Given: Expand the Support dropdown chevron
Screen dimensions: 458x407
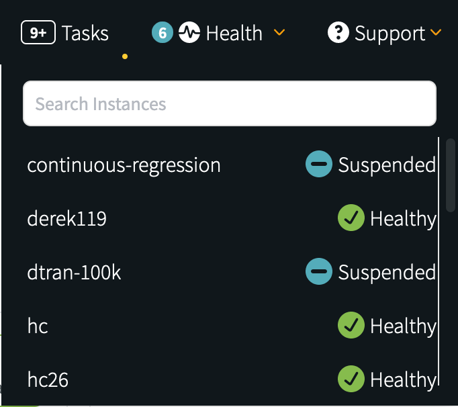Looking at the screenshot, I should click(x=436, y=32).
